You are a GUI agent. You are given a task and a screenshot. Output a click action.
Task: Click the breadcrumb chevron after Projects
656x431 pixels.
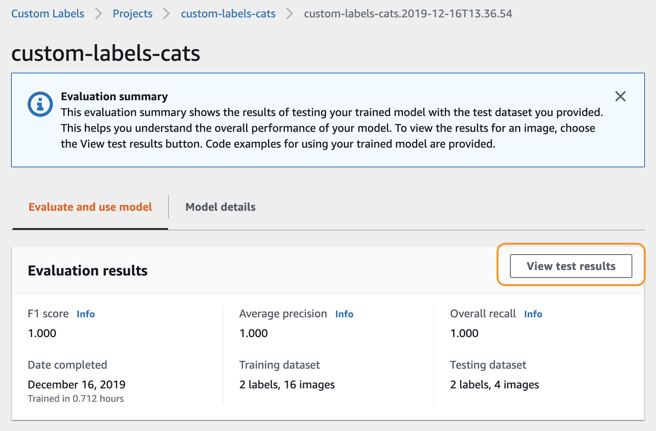[167, 14]
